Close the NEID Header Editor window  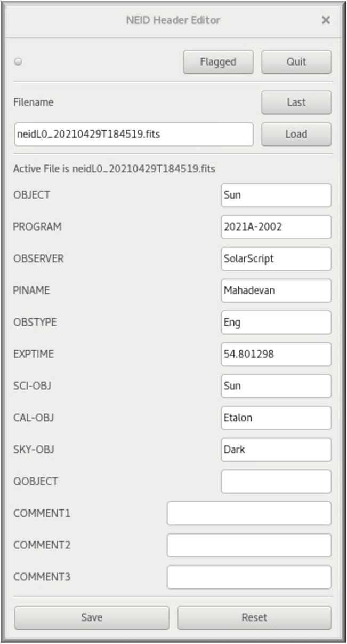pyautogui.click(x=326, y=20)
